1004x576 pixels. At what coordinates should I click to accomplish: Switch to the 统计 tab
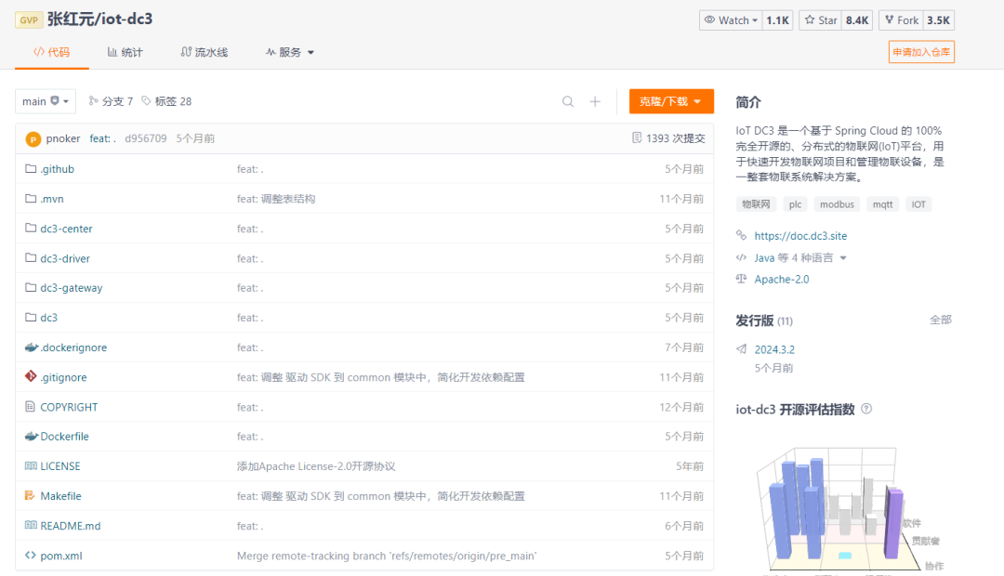(124, 52)
